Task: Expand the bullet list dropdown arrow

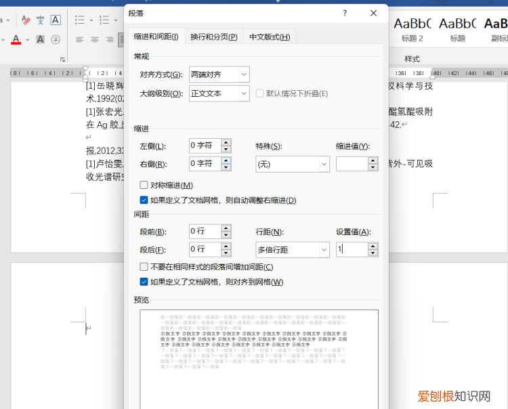Action: click(x=91, y=20)
